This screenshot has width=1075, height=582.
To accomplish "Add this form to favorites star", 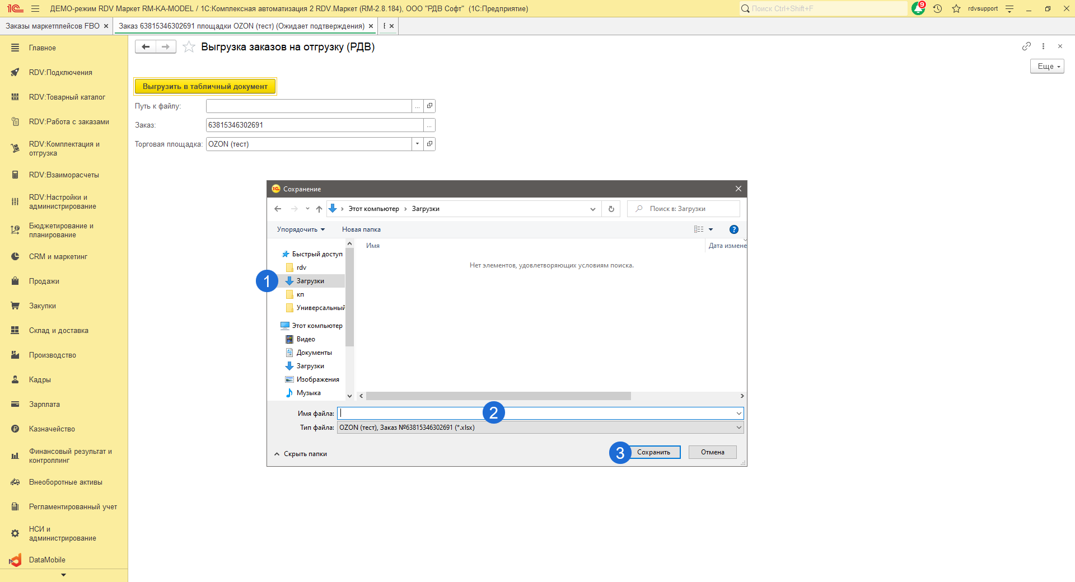I will coord(189,47).
